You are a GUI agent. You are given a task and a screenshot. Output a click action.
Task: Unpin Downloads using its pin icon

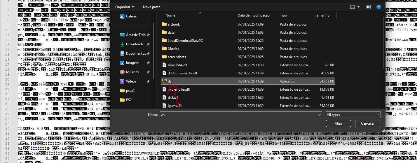(x=148, y=44)
